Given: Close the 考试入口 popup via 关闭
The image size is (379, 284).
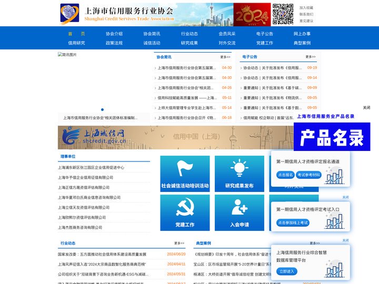Looking at the screenshot, I should (x=345, y=197).
